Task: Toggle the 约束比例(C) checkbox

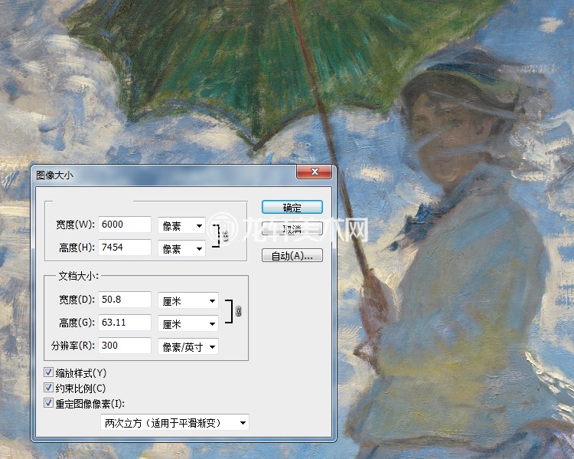Action: (49, 388)
